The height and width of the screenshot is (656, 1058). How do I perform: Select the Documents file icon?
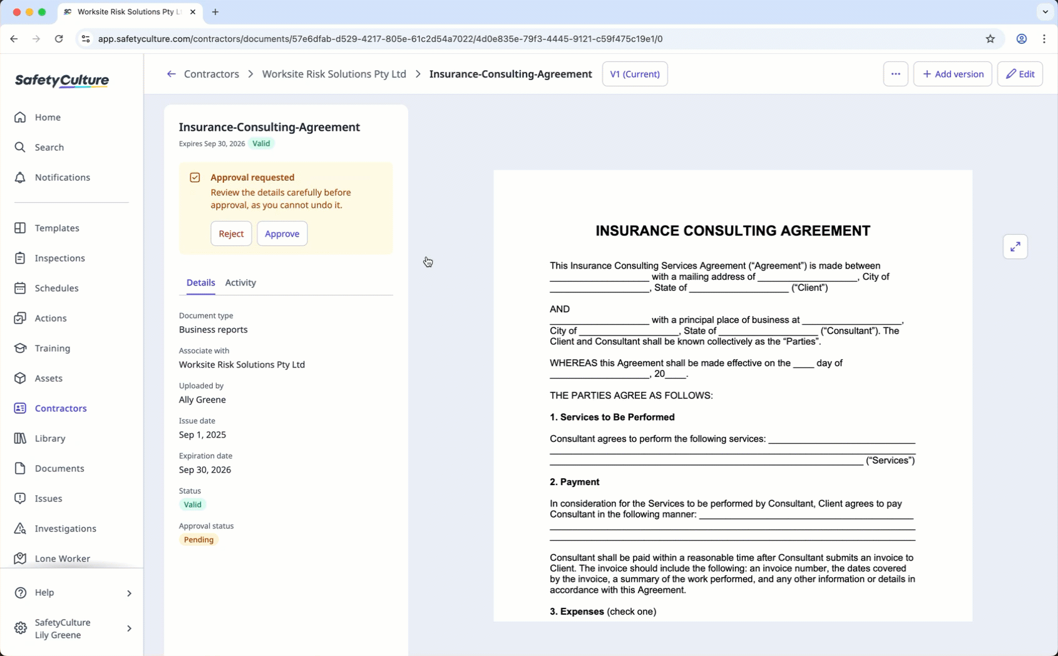tap(20, 468)
